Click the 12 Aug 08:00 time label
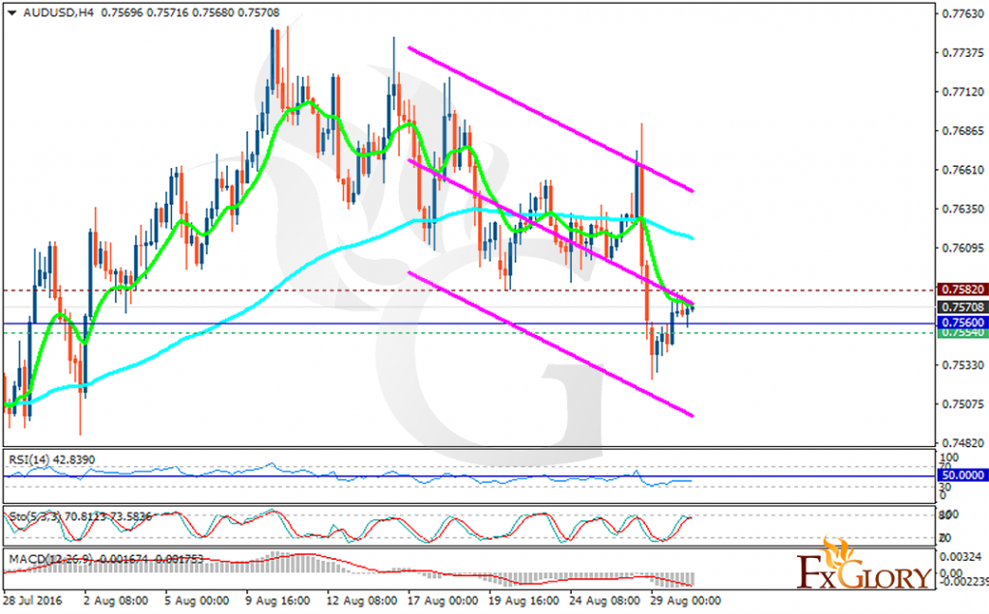 [x=362, y=600]
